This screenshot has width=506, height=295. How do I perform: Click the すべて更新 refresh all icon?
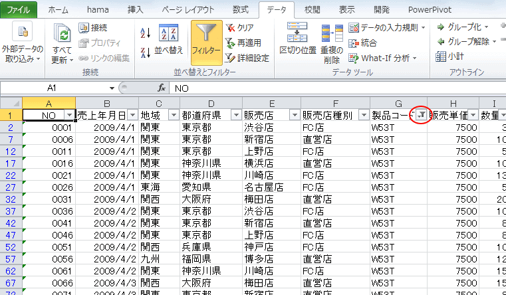tap(62, 43)
